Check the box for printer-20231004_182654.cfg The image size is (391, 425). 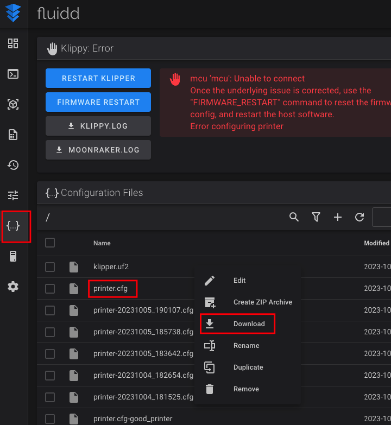(x=50, y=376)
